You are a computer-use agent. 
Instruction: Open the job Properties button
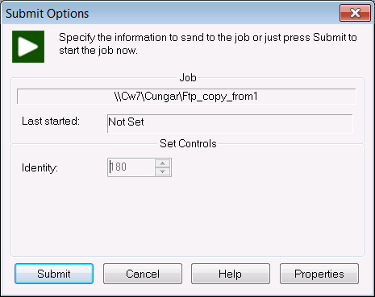319,274
